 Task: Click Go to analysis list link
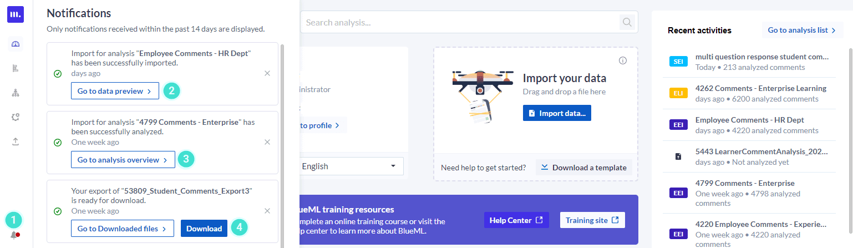[802, 30]
